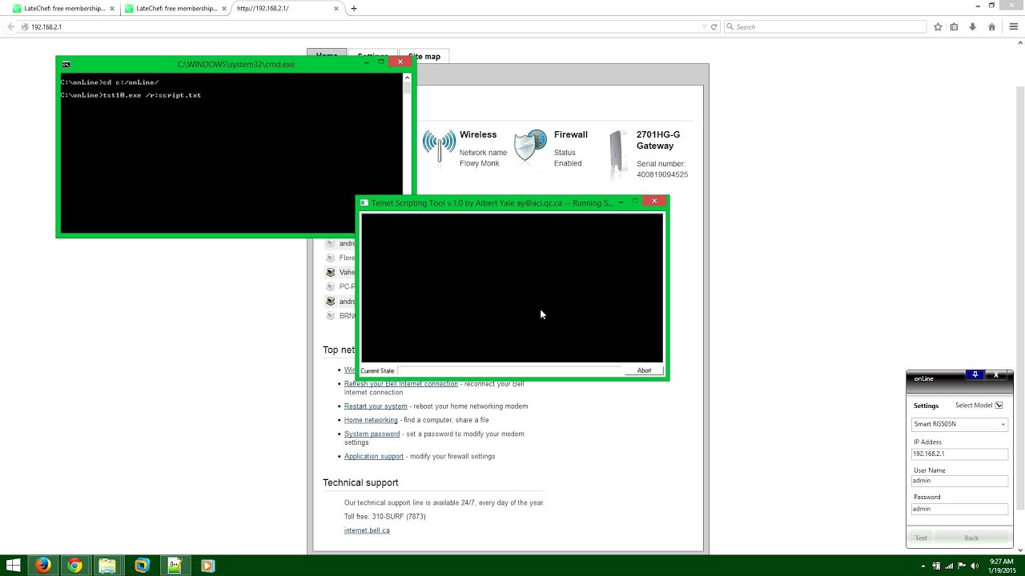Open the Restart your system link
Viewport: 1025px width, 576px height.
point(376,406)
